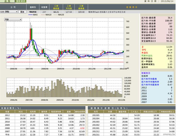Click 201301 value 24.60
Screen dimensions: 176x136
point(156,128)
